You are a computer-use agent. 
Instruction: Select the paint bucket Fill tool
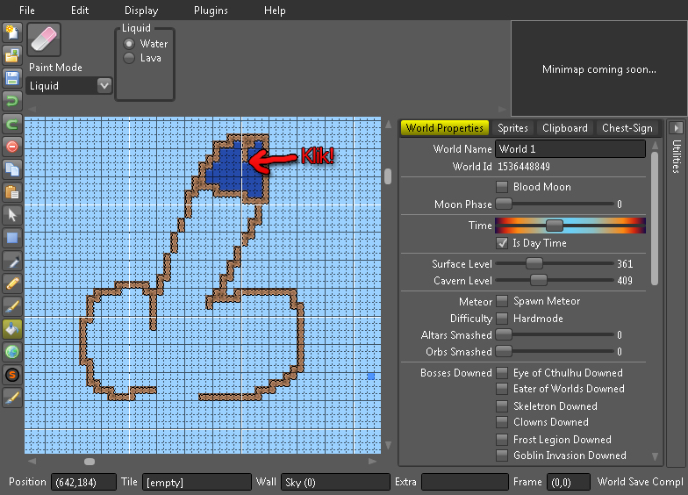[12, 329]
